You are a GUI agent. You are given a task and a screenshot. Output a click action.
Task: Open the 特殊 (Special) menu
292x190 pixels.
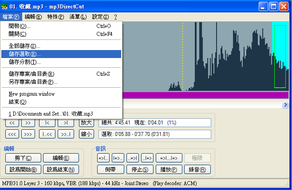pos(55,17)
